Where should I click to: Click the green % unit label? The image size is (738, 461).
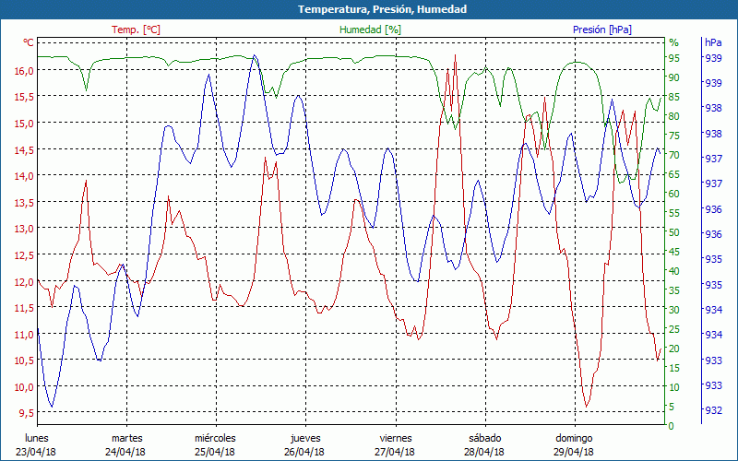(673, 42)
